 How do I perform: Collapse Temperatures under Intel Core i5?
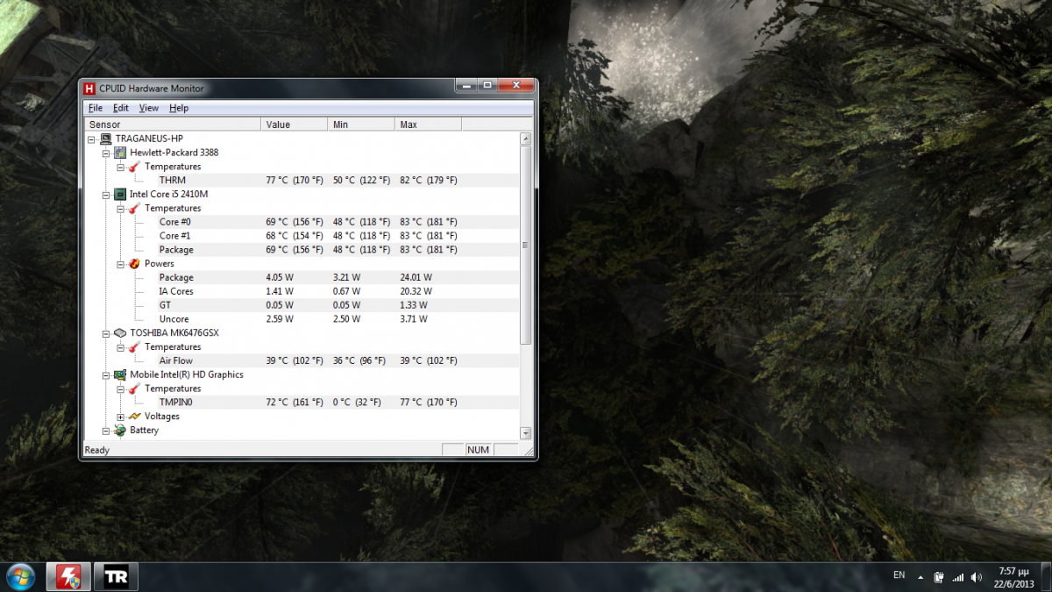pos(120,208)
